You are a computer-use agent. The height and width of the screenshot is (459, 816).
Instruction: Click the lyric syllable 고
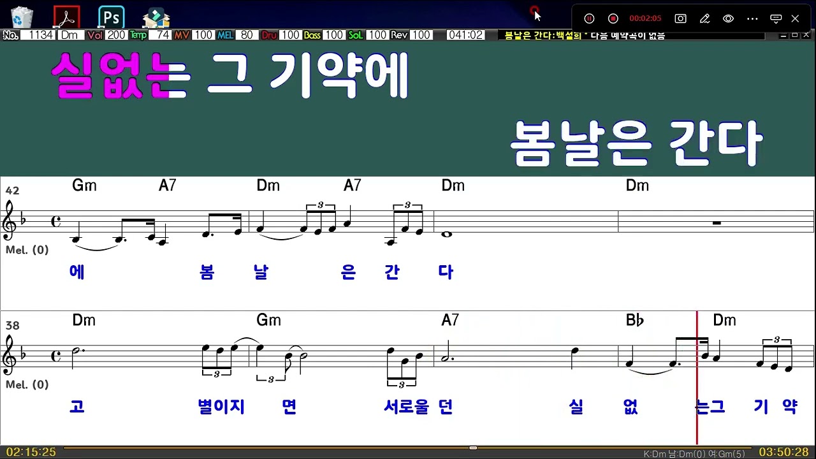(x=76, y=407)
